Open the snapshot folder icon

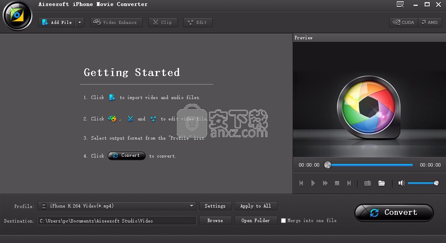coord(381,183)
